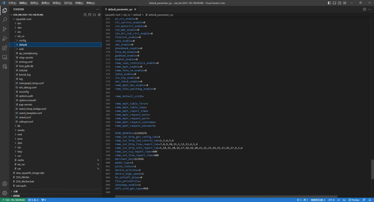The width and height of the screenshot is (374, 202).
Task: Change UTF-8 file encoding
Action: 331,200
